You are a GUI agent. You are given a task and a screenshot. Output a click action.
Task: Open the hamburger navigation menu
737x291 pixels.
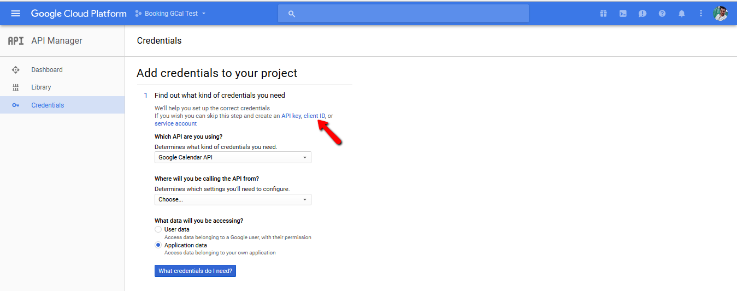[x=16, y=14]
